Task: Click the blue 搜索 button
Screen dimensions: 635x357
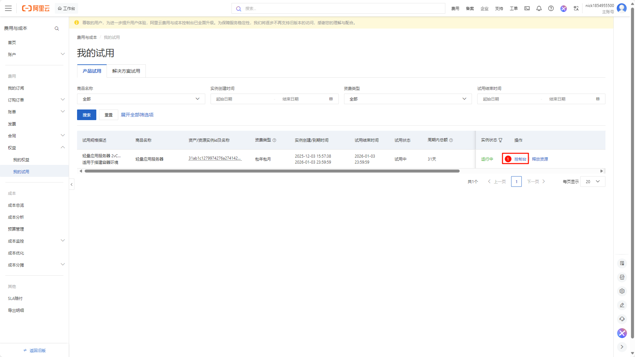Action: pyautogui.click(x=86, y=115)
